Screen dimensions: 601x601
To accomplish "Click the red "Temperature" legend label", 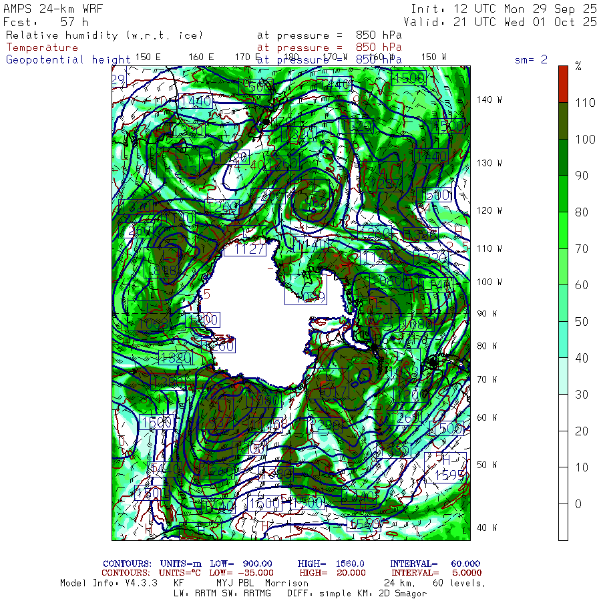I will click(42, 47).
